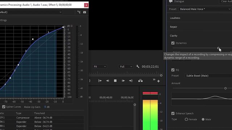Click the EQ Amount slider handle
The image size is (232, 130).
pos(225,88)
